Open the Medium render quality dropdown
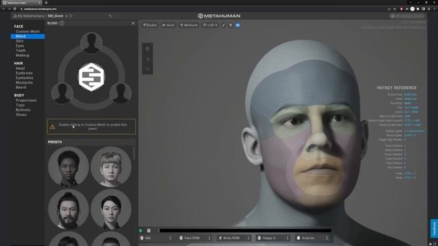Screen dimensions: 438x246 [189, 25]
